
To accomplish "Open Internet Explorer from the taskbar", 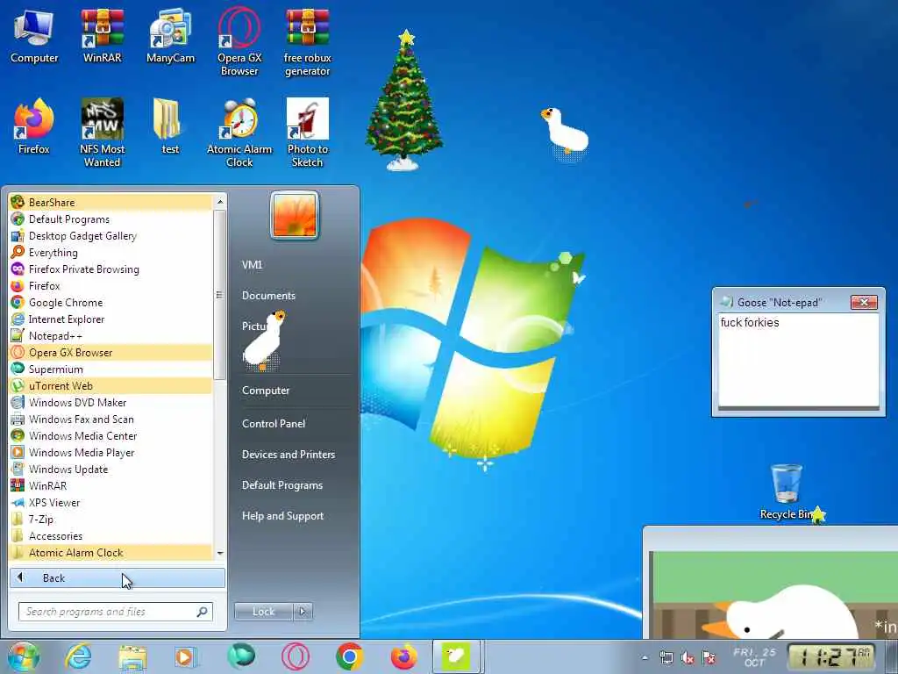I will point(78,656).
